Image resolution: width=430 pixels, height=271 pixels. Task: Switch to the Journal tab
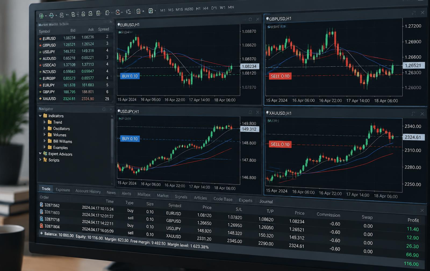(x=266, y=201)
